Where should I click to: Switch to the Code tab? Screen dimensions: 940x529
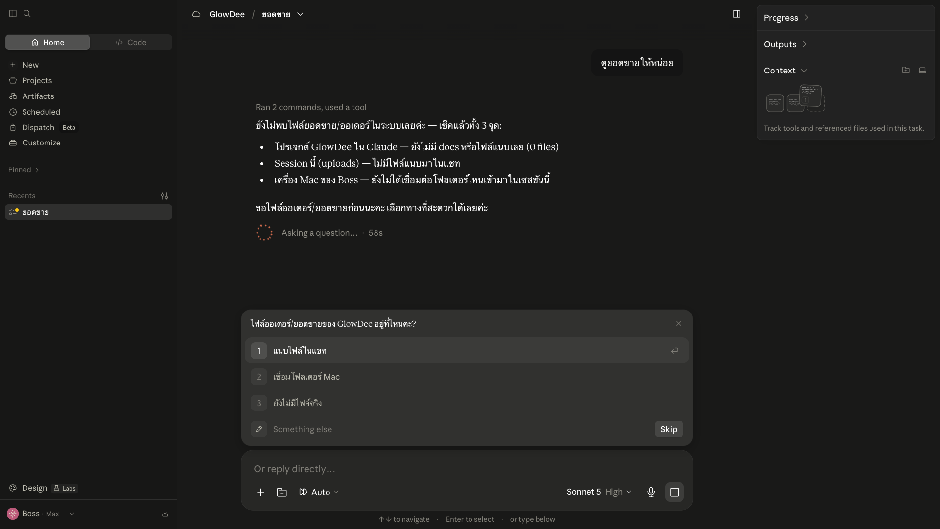131,42
